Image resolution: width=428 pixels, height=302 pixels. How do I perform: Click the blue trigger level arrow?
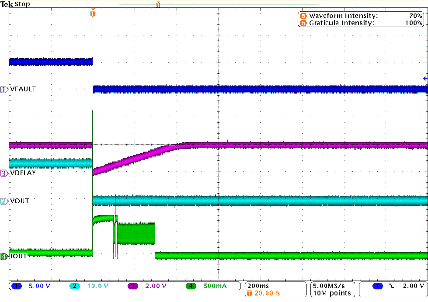pyautogui.click(x=425, y=78)
